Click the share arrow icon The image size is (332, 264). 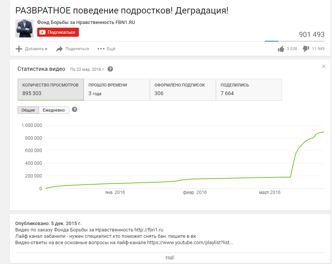point(59,49)
